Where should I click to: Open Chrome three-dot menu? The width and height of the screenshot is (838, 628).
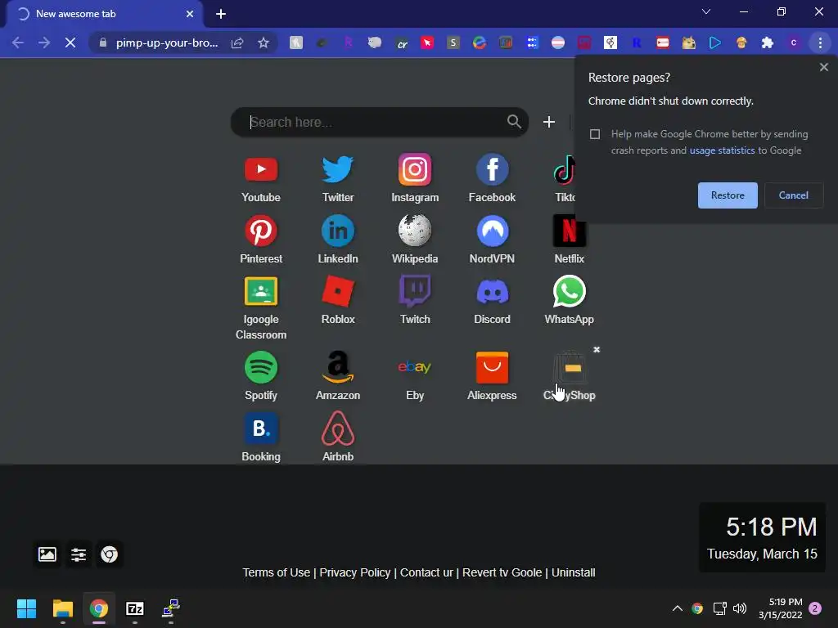coord(820,43)
